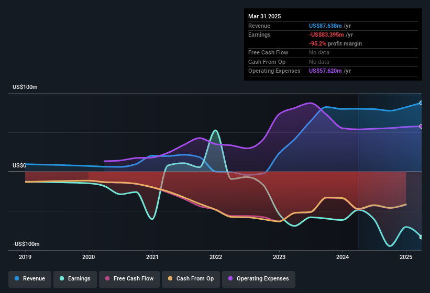The height and width of the screenshot is (293, 430).
Task: Click the Revenue endpoint marker on chart
Action: (x=421, y=103)
